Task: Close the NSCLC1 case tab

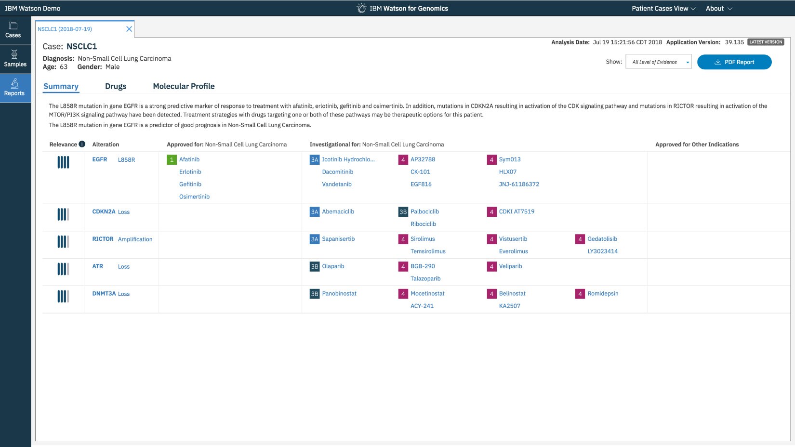Action: pyautogui.click(x=129, y=29)
